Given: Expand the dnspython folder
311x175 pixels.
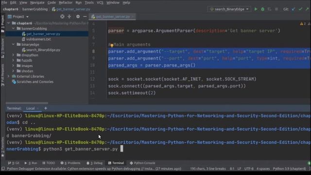Looking at the screenshot, I should pyautogui.click(x=13, y=55).
